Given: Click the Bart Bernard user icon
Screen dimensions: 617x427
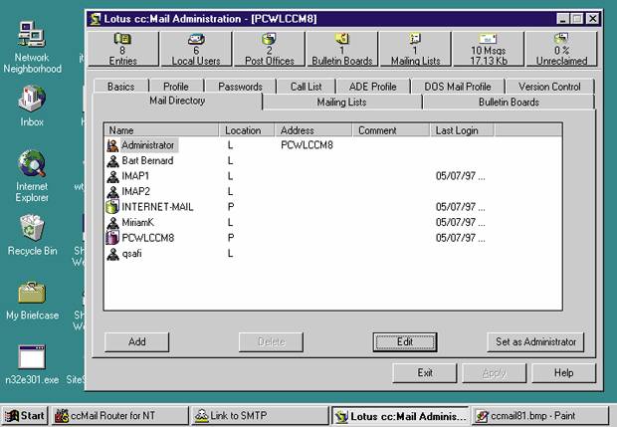Looking at the screenshot, I should point(112,161).
